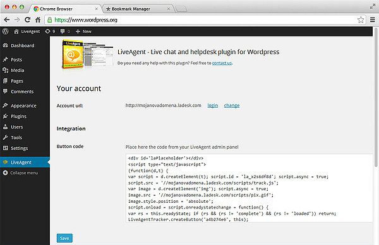Screen dimensions: 379x245
Task: Open the Plugins menu item
Action: [25, 116]
